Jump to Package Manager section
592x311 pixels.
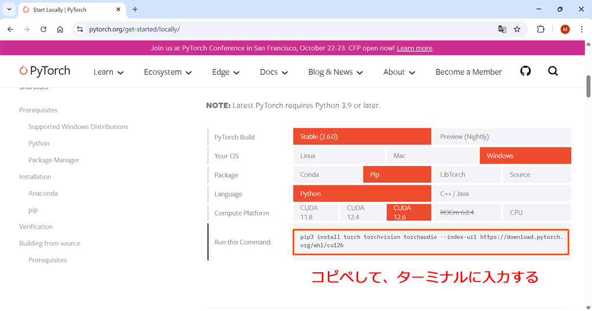point(54,160)
